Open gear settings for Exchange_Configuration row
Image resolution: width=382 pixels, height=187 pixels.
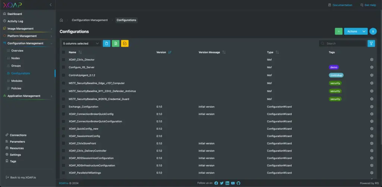click(x=372, y=107)
